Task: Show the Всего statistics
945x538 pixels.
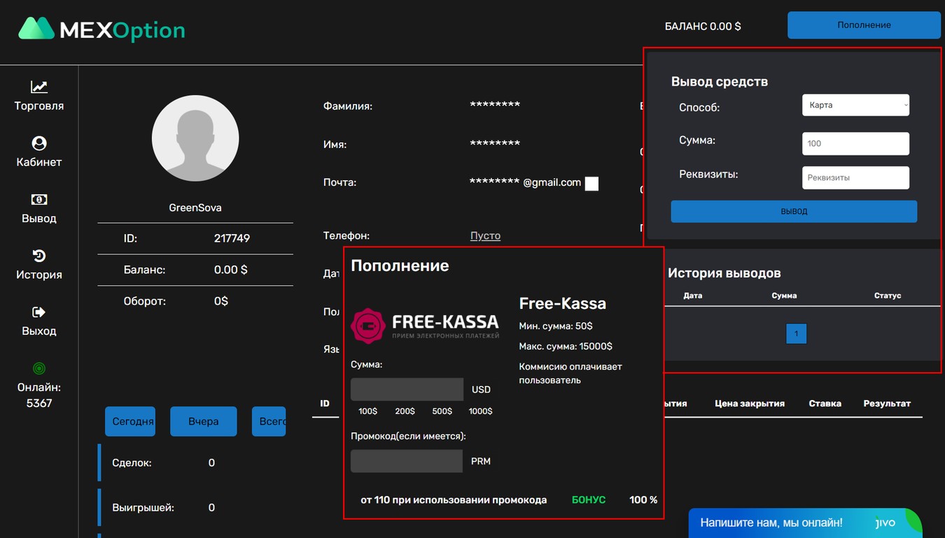Action: (x=269, y=422)
